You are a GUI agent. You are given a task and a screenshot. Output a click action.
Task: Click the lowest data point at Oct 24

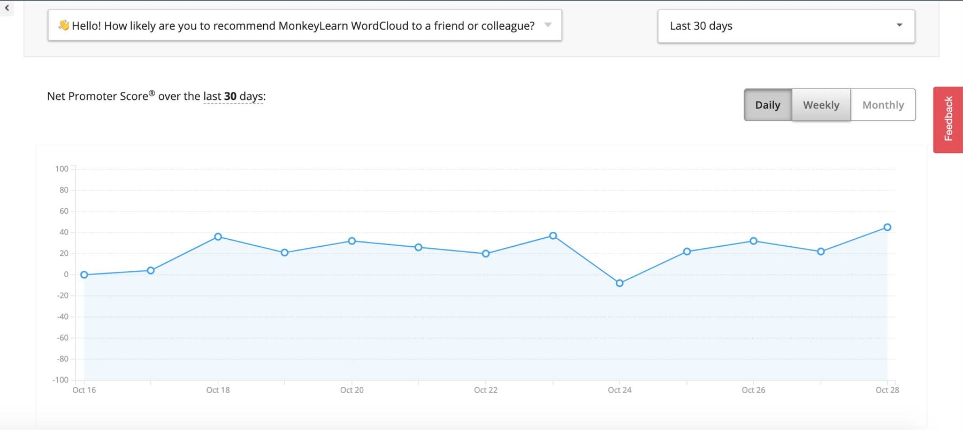pyautogui.click(x=620, y=283)
